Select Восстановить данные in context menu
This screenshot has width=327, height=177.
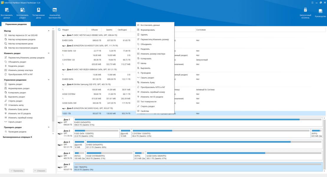point(155,25)
